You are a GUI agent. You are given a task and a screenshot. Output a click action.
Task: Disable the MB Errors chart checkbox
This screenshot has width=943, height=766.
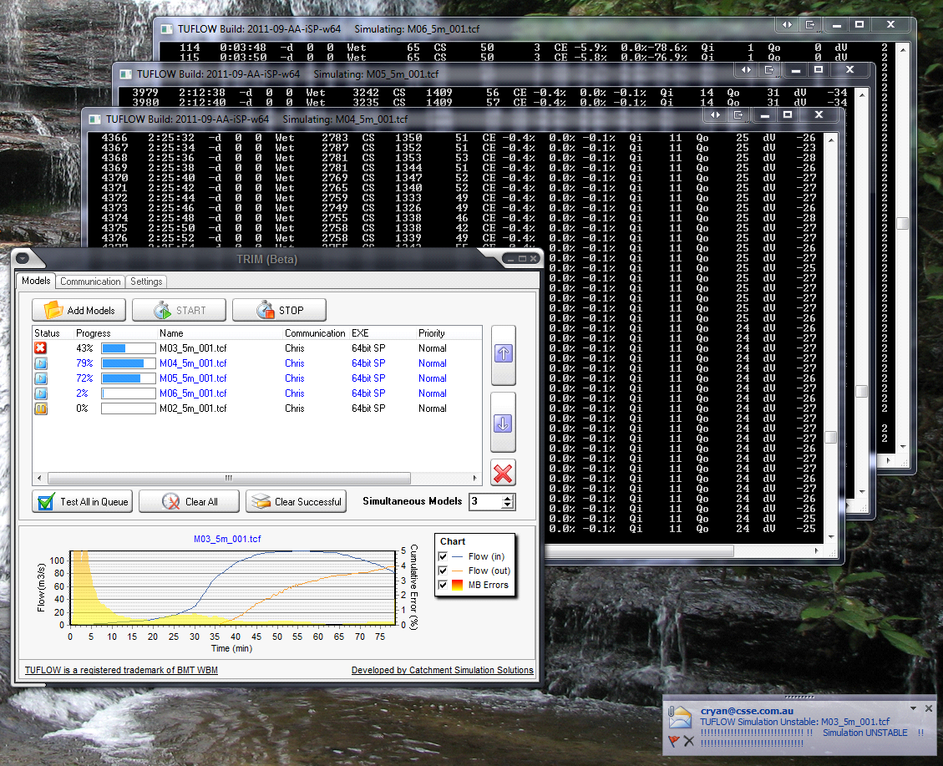pos(442,585)
